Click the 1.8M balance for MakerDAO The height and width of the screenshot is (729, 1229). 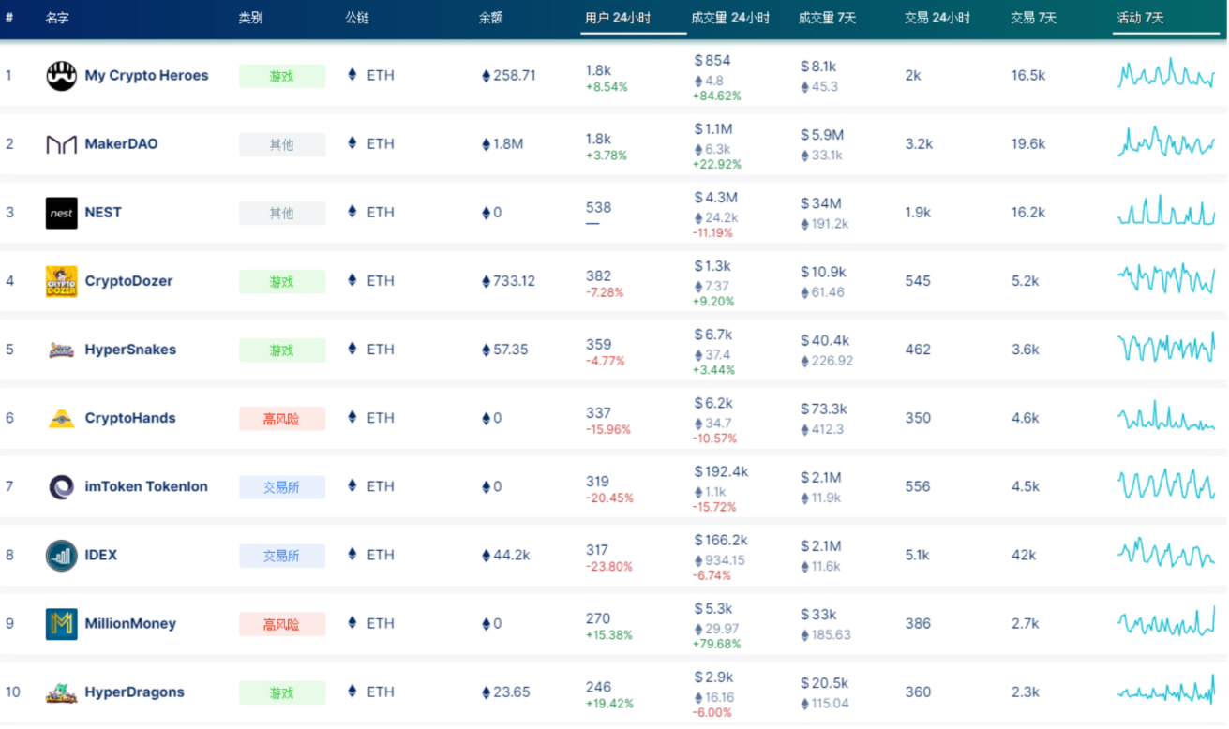point(502,144)
